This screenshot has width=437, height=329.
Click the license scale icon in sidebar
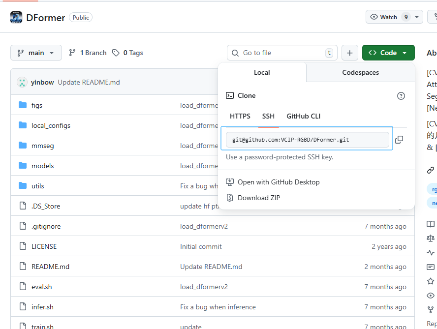coord(431,238)
